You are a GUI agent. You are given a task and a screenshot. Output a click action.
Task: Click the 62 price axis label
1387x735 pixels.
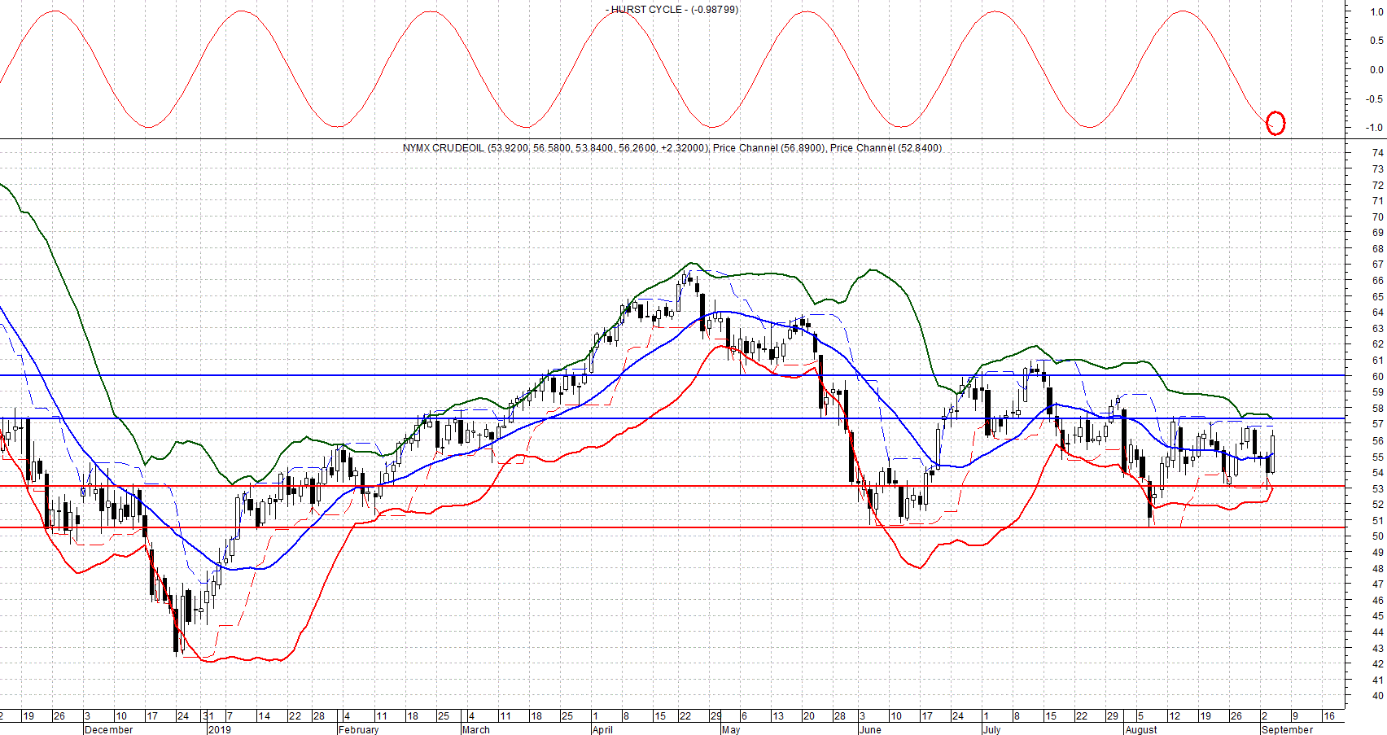1378,344
